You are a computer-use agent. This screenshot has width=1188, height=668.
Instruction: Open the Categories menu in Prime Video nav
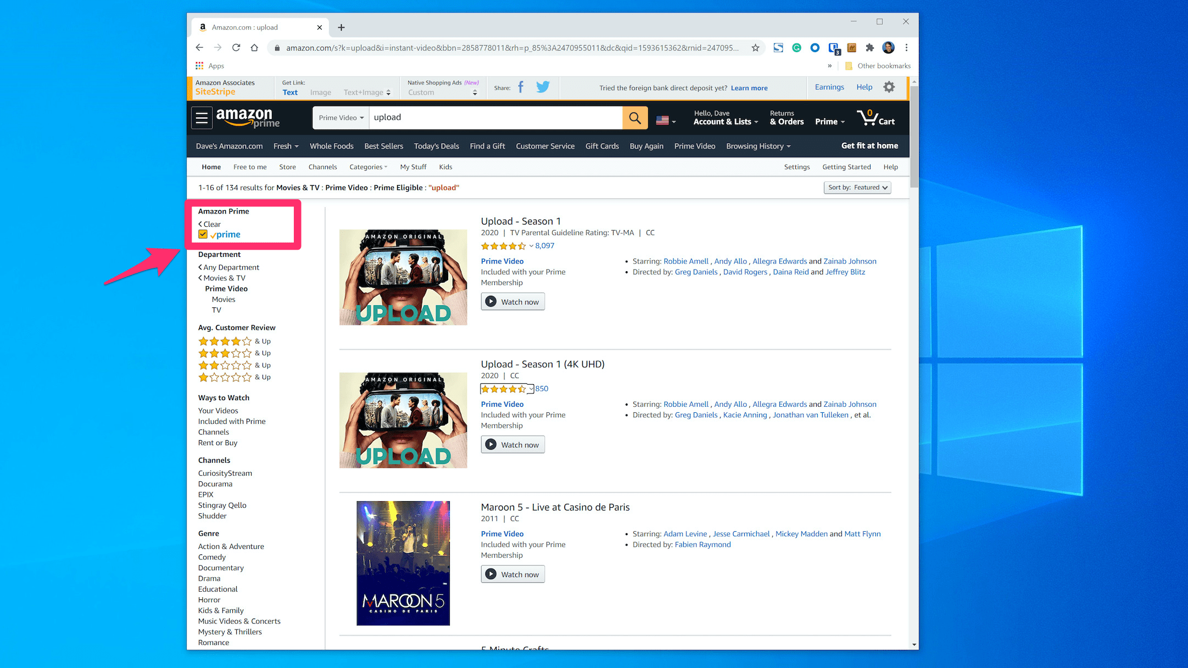tap(368, 167)
